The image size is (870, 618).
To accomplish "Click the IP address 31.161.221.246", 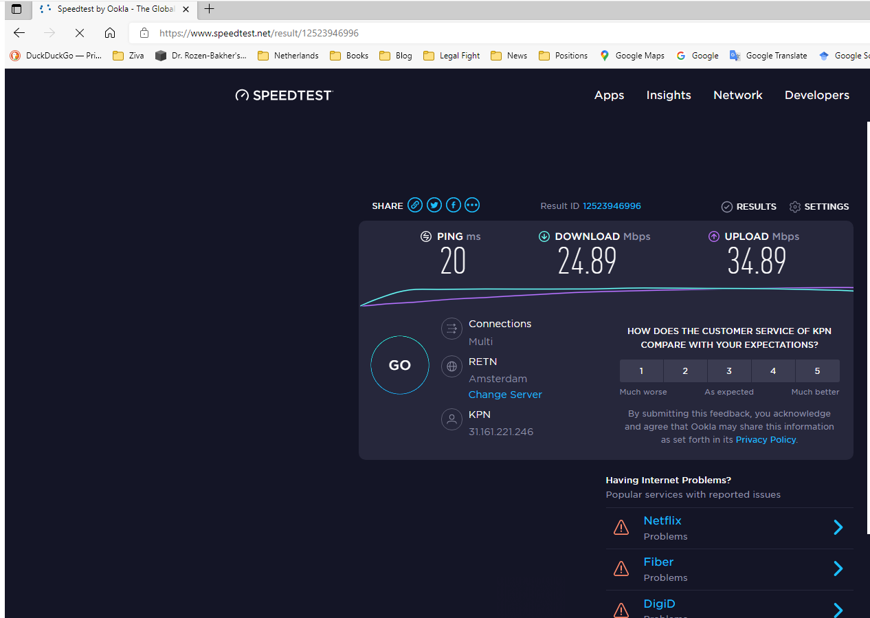I will pyautogui.click(x=501, y=432).
